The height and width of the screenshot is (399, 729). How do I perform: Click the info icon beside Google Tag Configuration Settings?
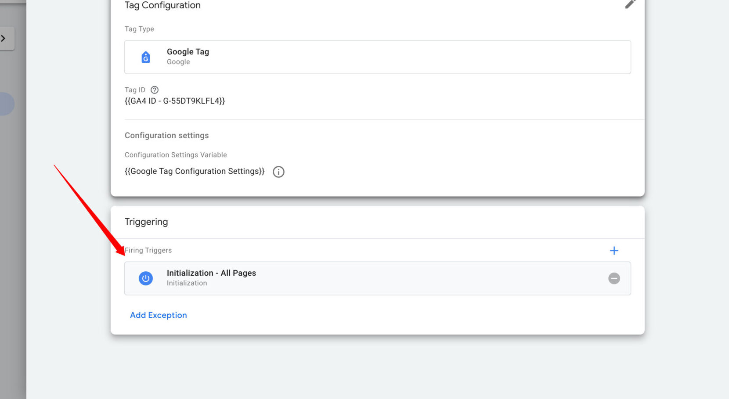pyautogui.click(x=278, y=172)
